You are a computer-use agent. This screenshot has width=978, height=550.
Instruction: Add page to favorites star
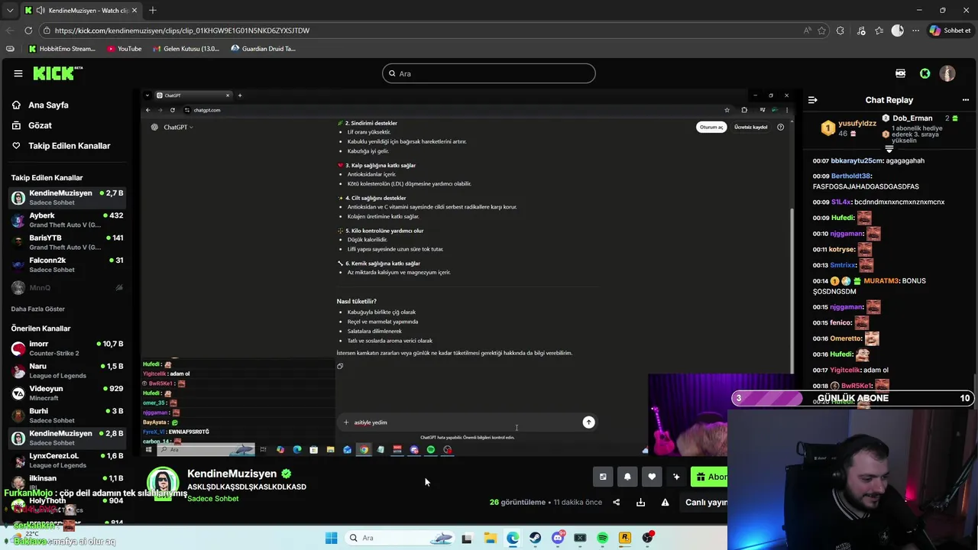pyautogui.click(x=822, y=31)
